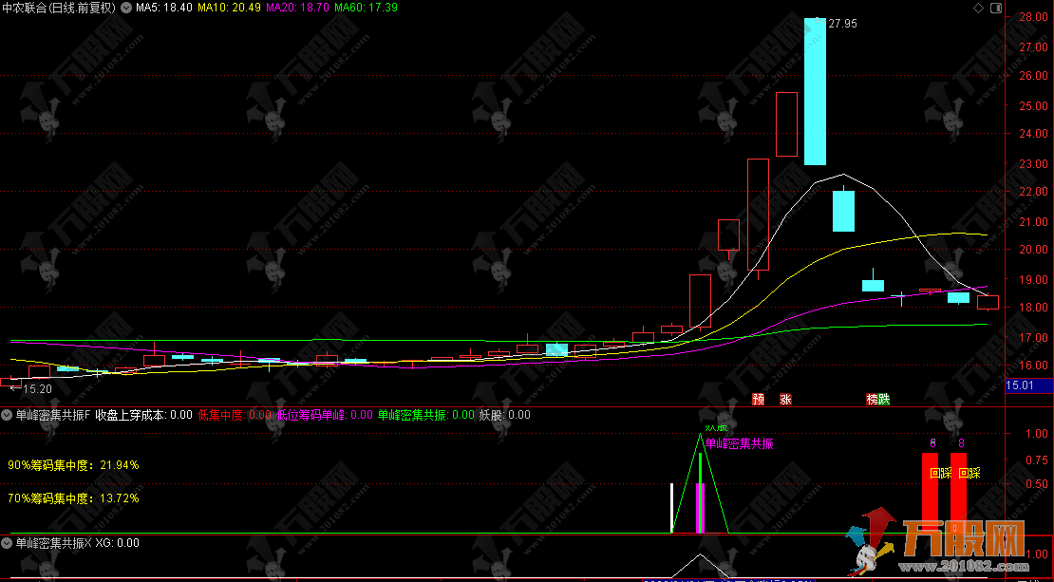Click the MA5: 18.40 legend label
The height and width of the screenshot is (582, 1054).
(x=163, y=8)
